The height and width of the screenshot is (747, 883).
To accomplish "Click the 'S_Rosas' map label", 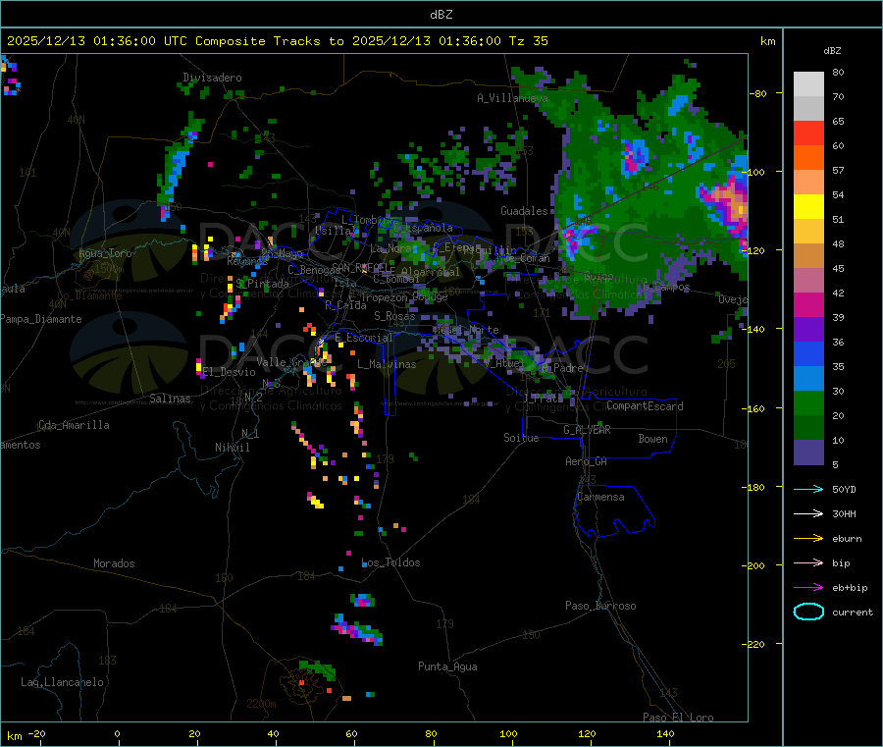I will [394, 316].
